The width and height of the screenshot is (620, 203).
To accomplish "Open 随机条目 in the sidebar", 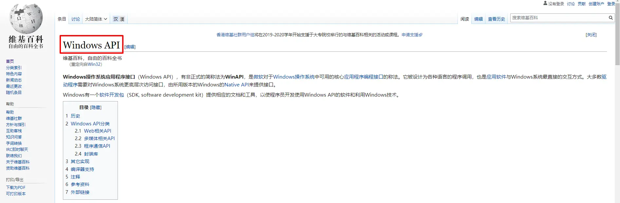I will [x=14, y=92].
